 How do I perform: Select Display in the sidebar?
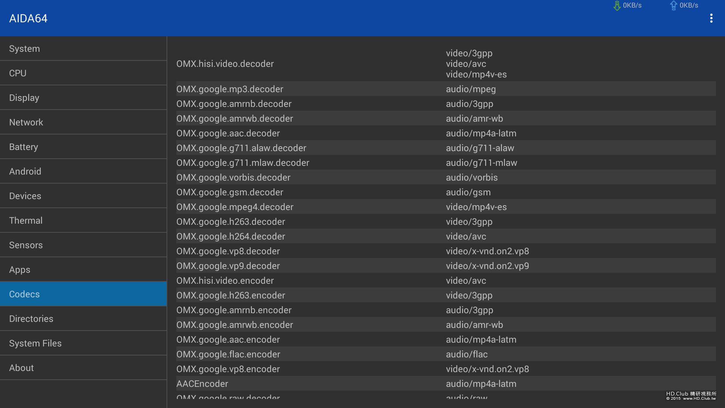(83, 98)
